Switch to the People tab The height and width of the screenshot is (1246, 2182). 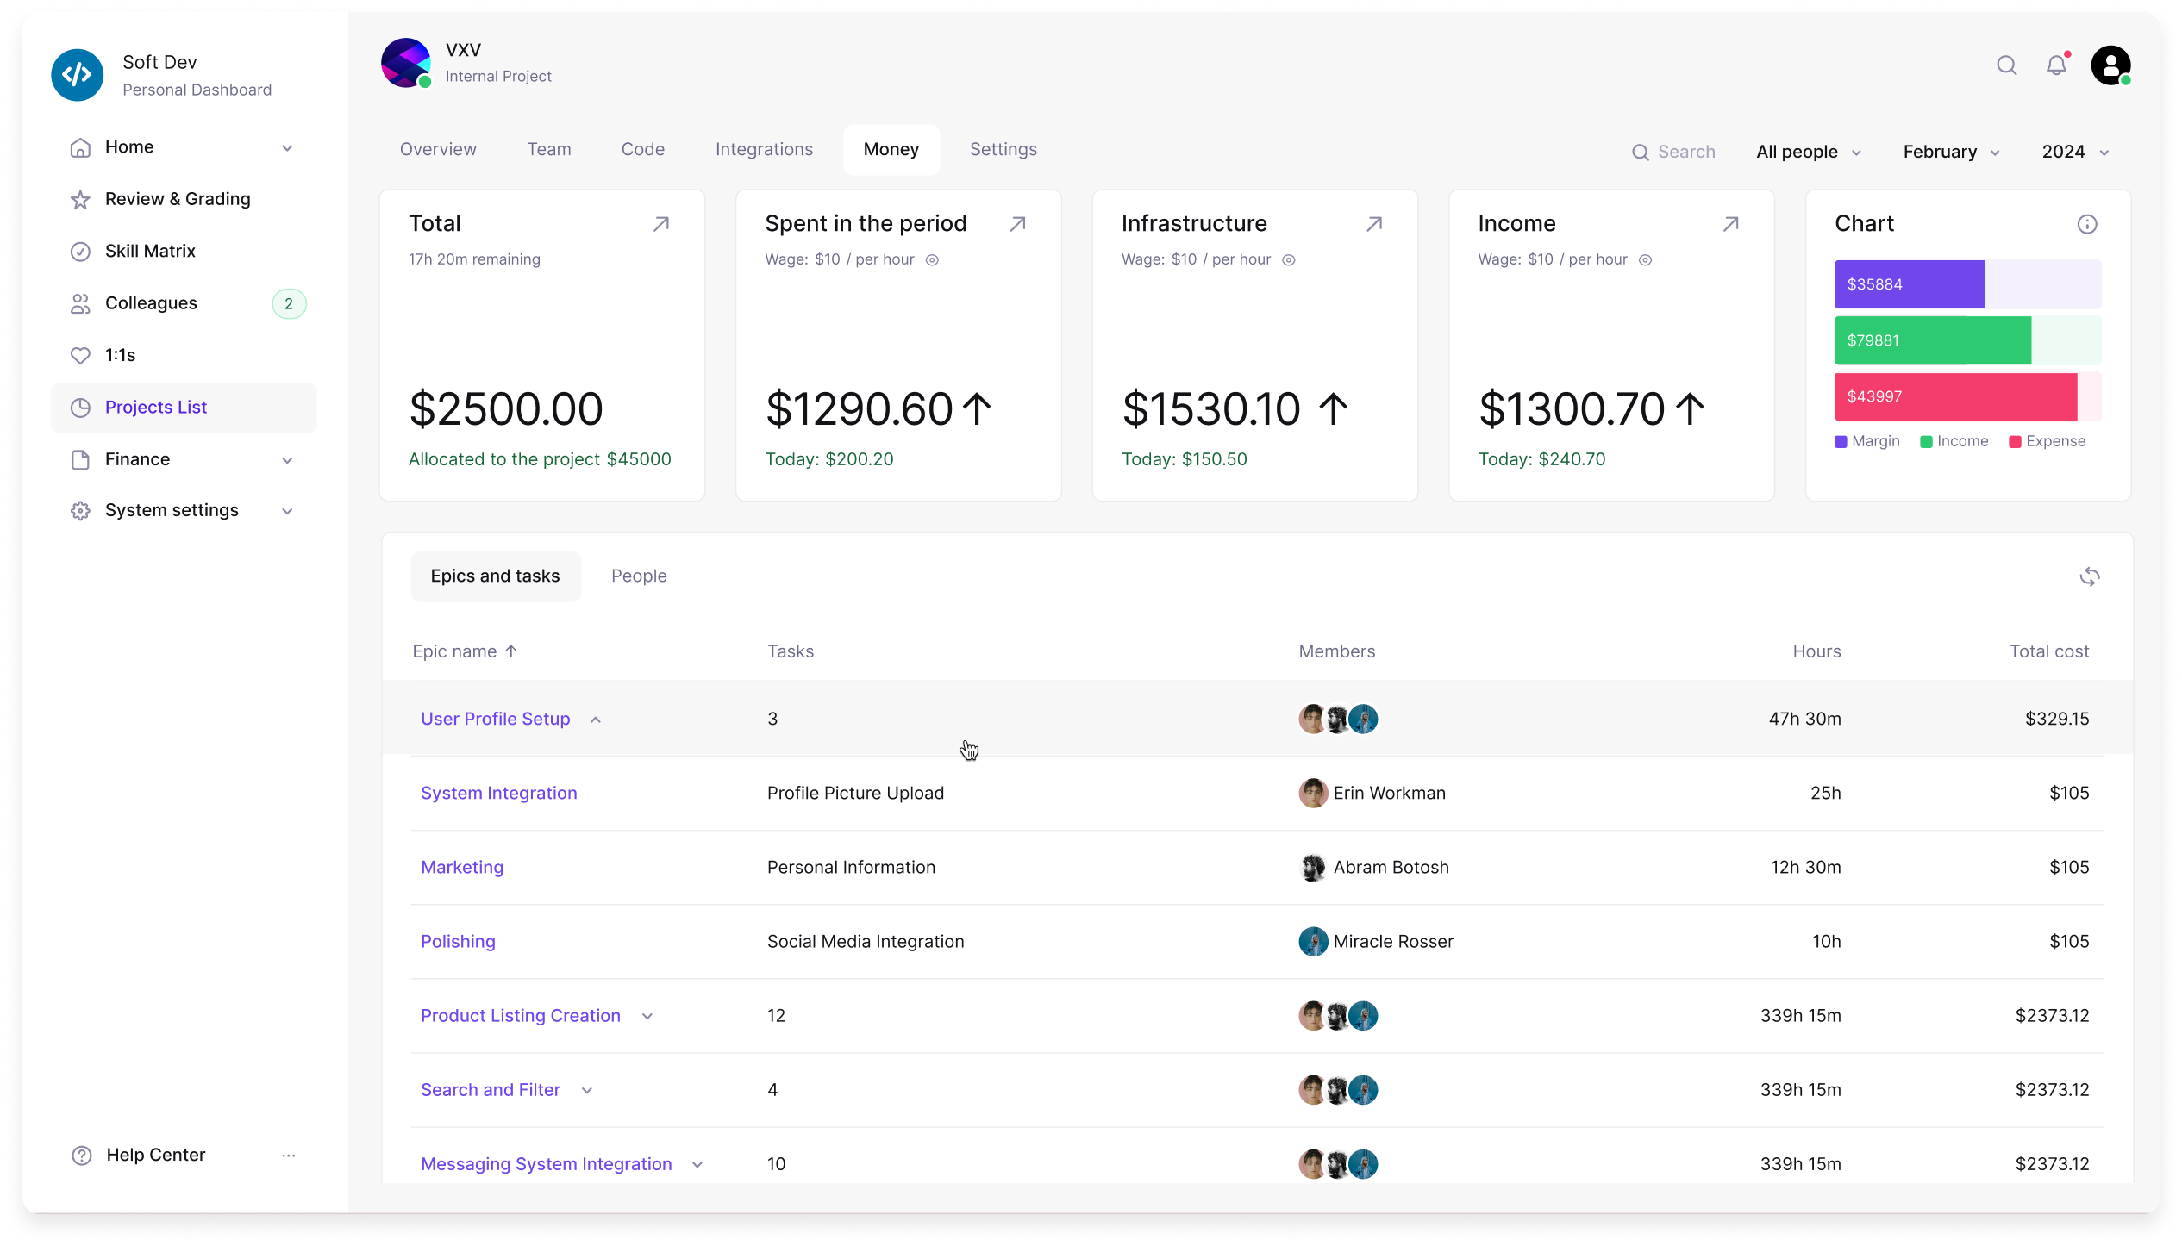click(639, 576)
